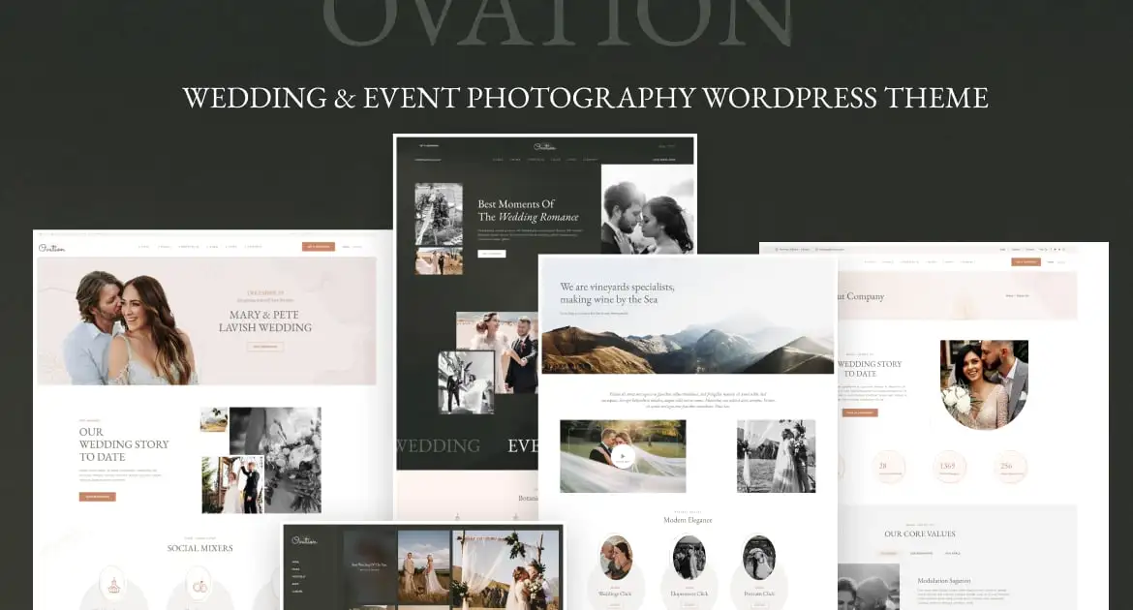Select the 'OUR CORE VALUES' heading

[x=920, y=534]
